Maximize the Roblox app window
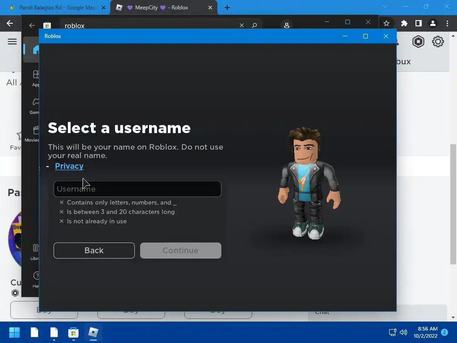The width and height of the screenshot is (457, 343). tap(366, 36)
